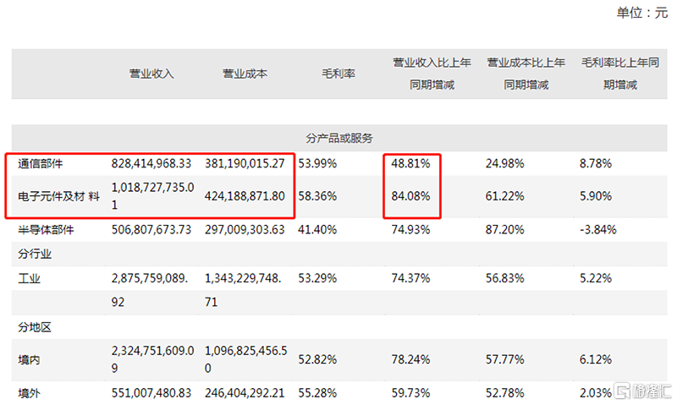Click margin change 8.78%
This screenshot has height=405, width=677.
pos(596,163)
